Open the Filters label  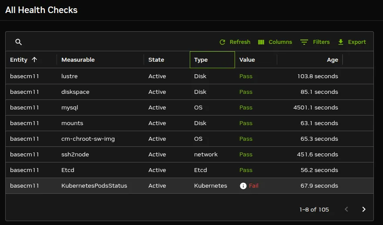coord(321,42)
